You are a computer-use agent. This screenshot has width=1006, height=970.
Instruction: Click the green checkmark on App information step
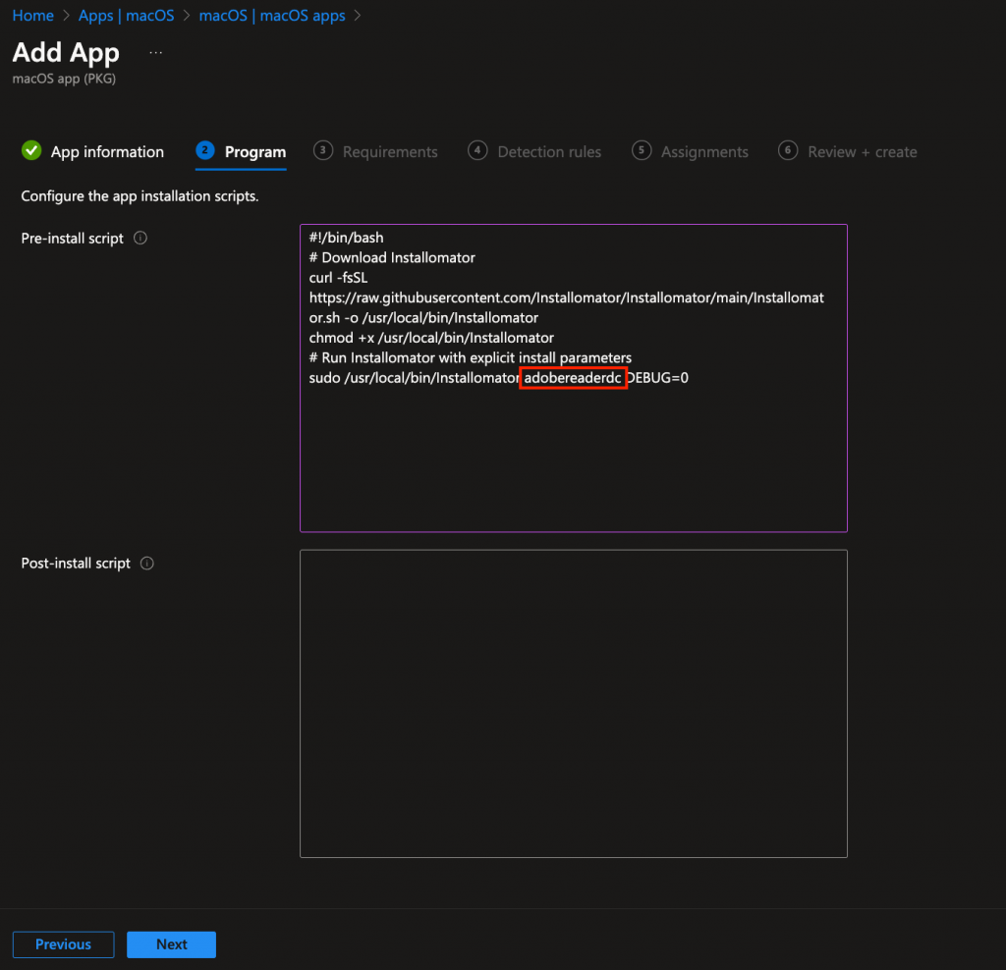tap(30, 151)
